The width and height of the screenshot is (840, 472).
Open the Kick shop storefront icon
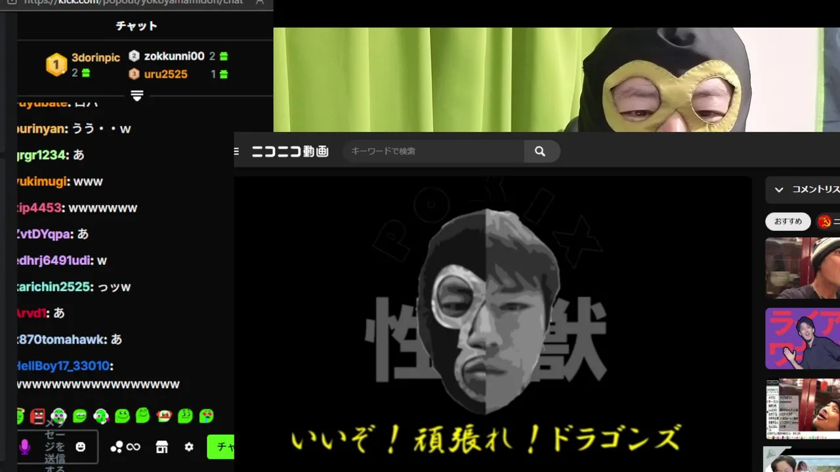[162, 447]
